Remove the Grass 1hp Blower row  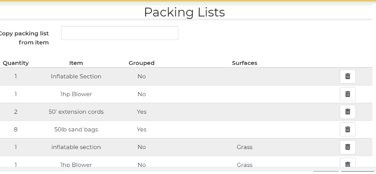point(347,164)
